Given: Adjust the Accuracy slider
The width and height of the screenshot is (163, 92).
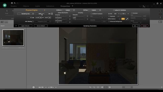Looking at the screenshot, I should click(60, 16).
